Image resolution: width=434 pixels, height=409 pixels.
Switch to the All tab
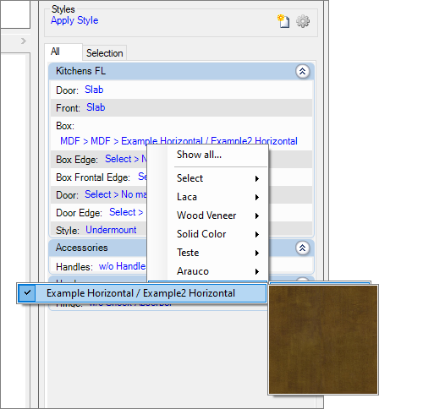coord(63,52)
